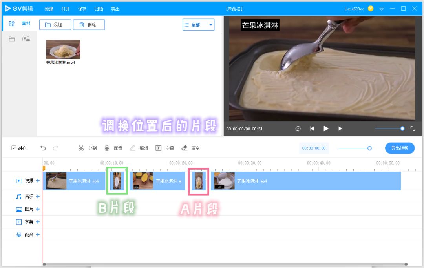Click the undo arrow icon

[x=43, y=148]
